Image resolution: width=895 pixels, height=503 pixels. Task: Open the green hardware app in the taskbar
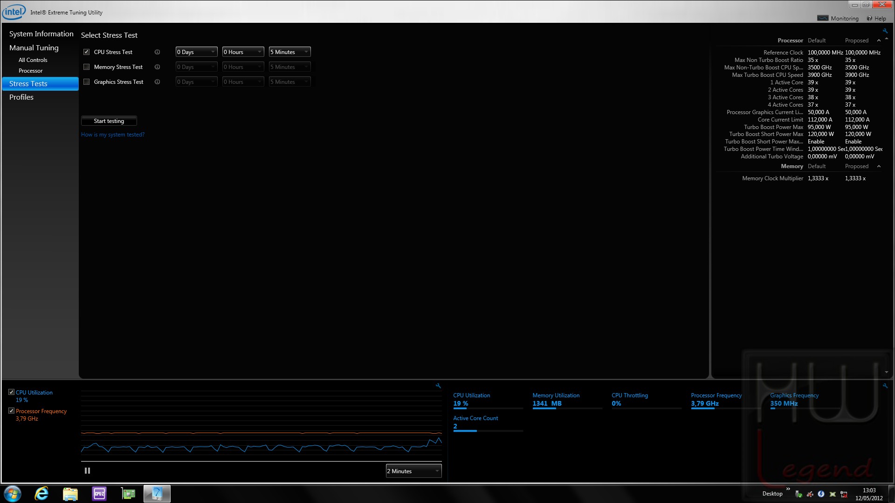128,494
